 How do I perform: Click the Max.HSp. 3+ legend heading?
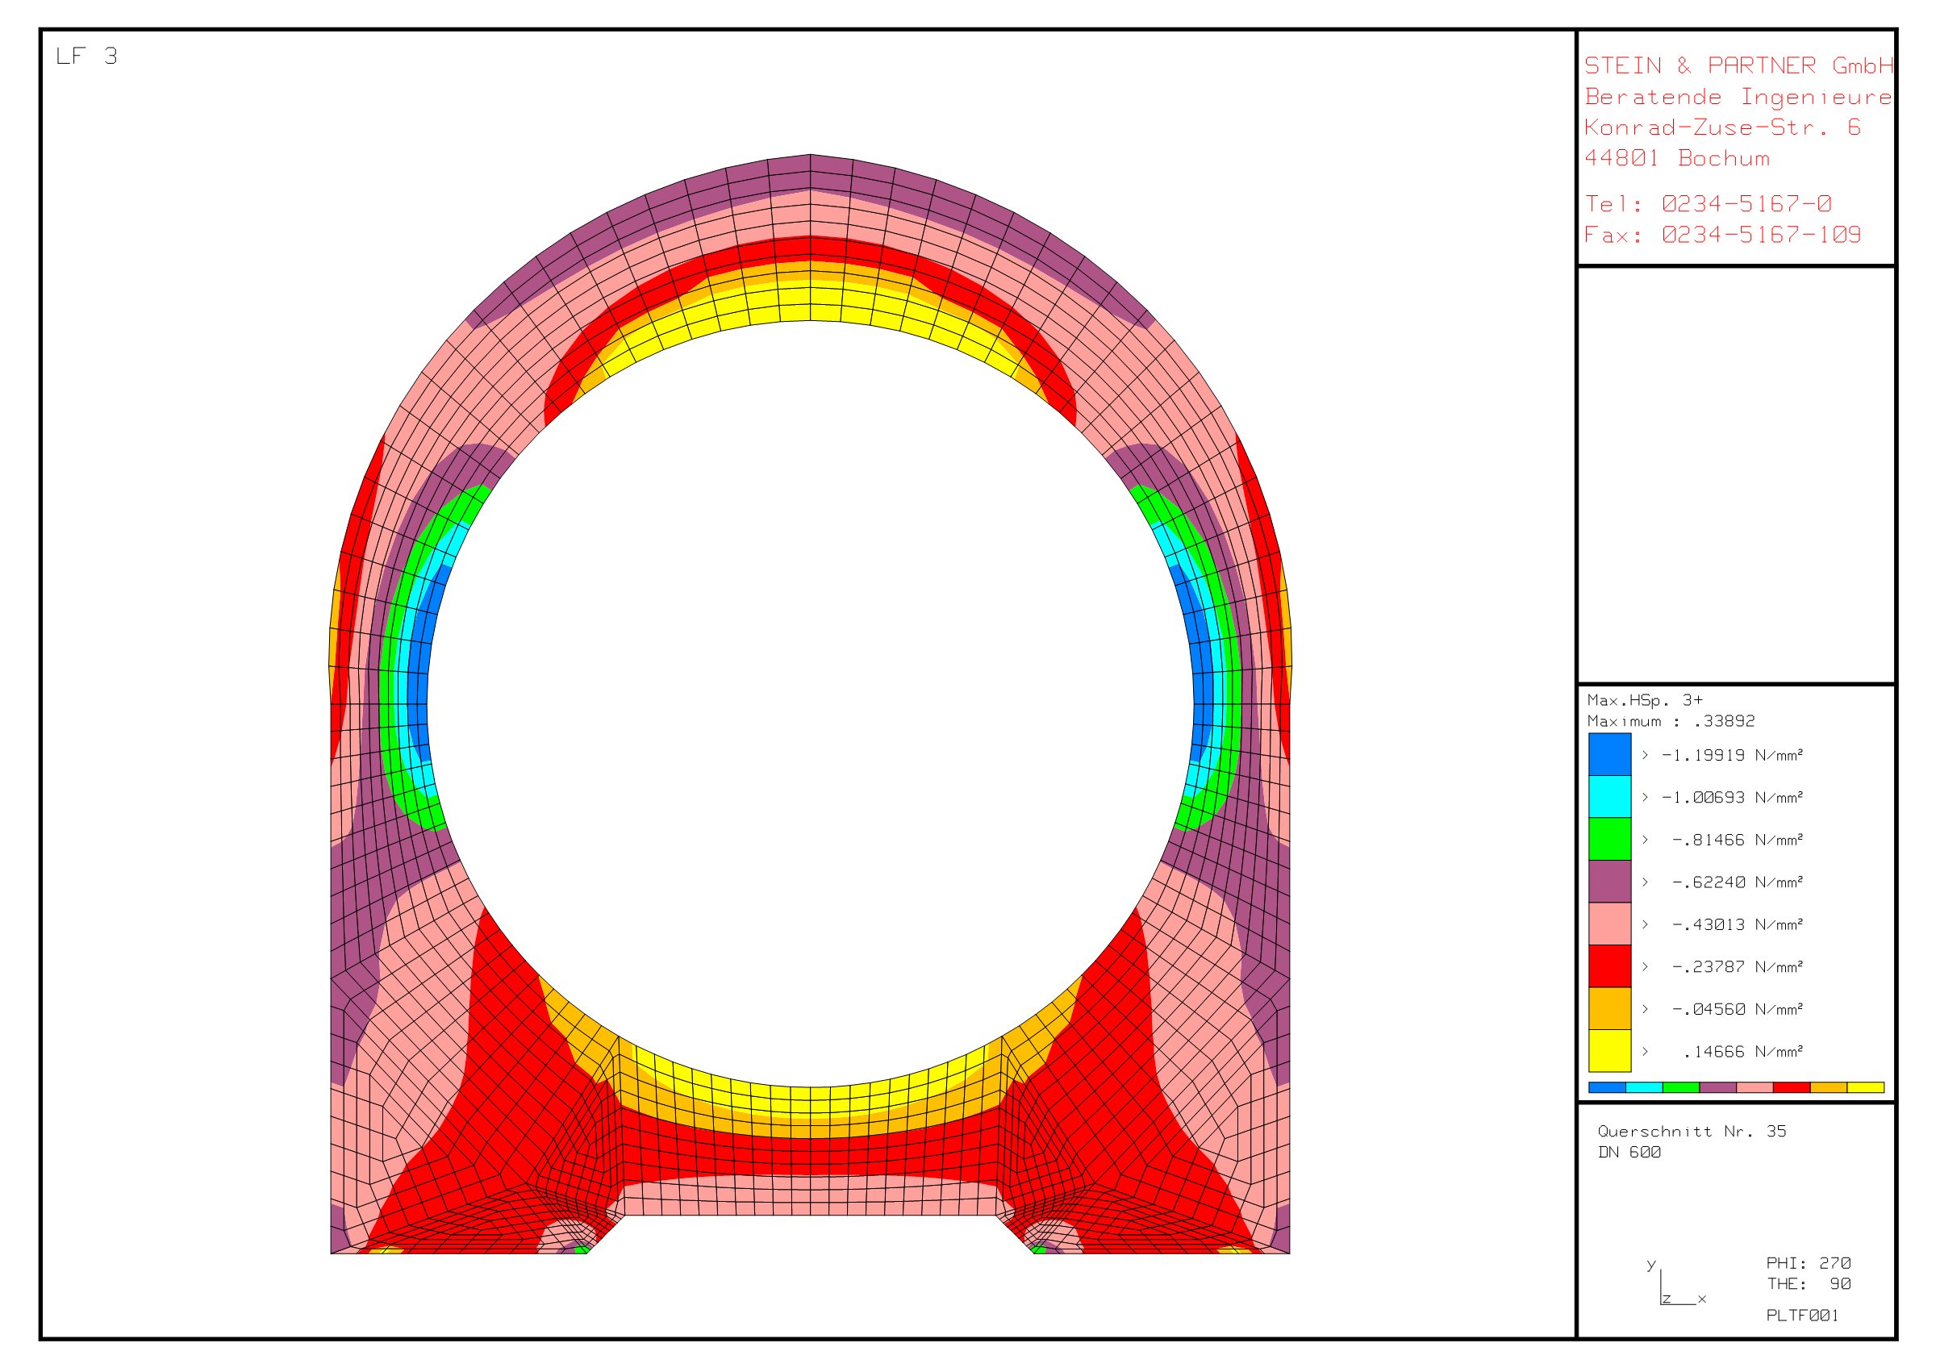pos(1644,700)
